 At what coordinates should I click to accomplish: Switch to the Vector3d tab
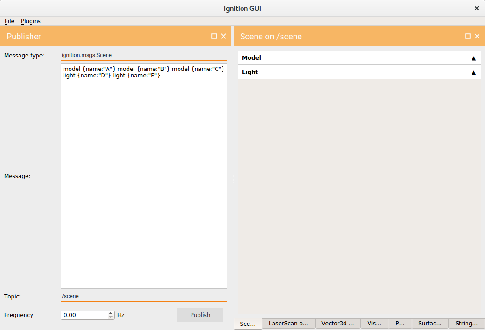(x=337, y=324)
